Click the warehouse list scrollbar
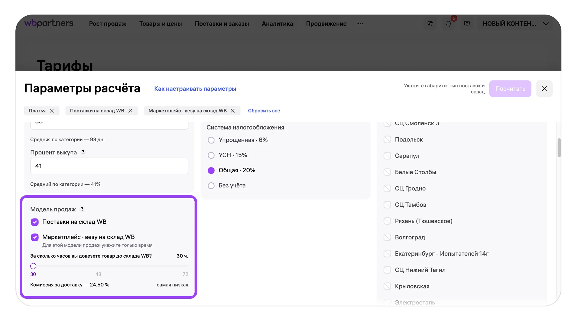This screenshot has width=576, height=321. click(x=559, y=148)
